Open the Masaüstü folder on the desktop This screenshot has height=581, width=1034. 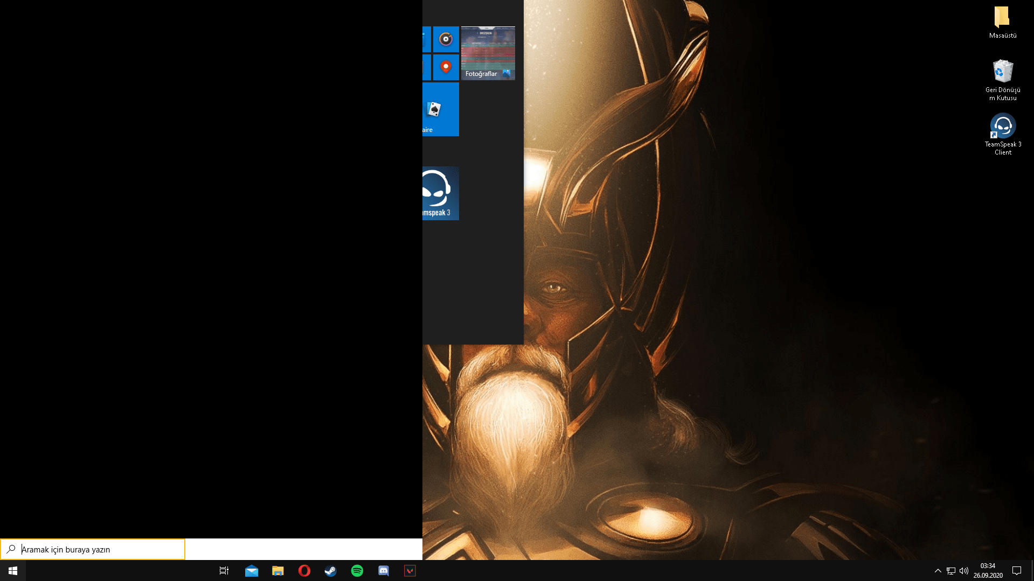click(x=1002, y=22)
